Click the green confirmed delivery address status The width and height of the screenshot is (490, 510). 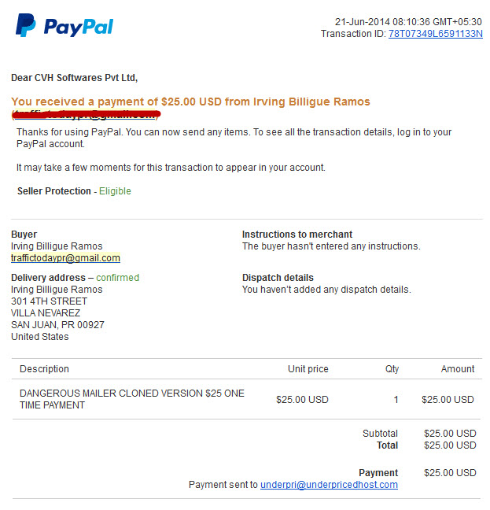click(x=118, y=278)
